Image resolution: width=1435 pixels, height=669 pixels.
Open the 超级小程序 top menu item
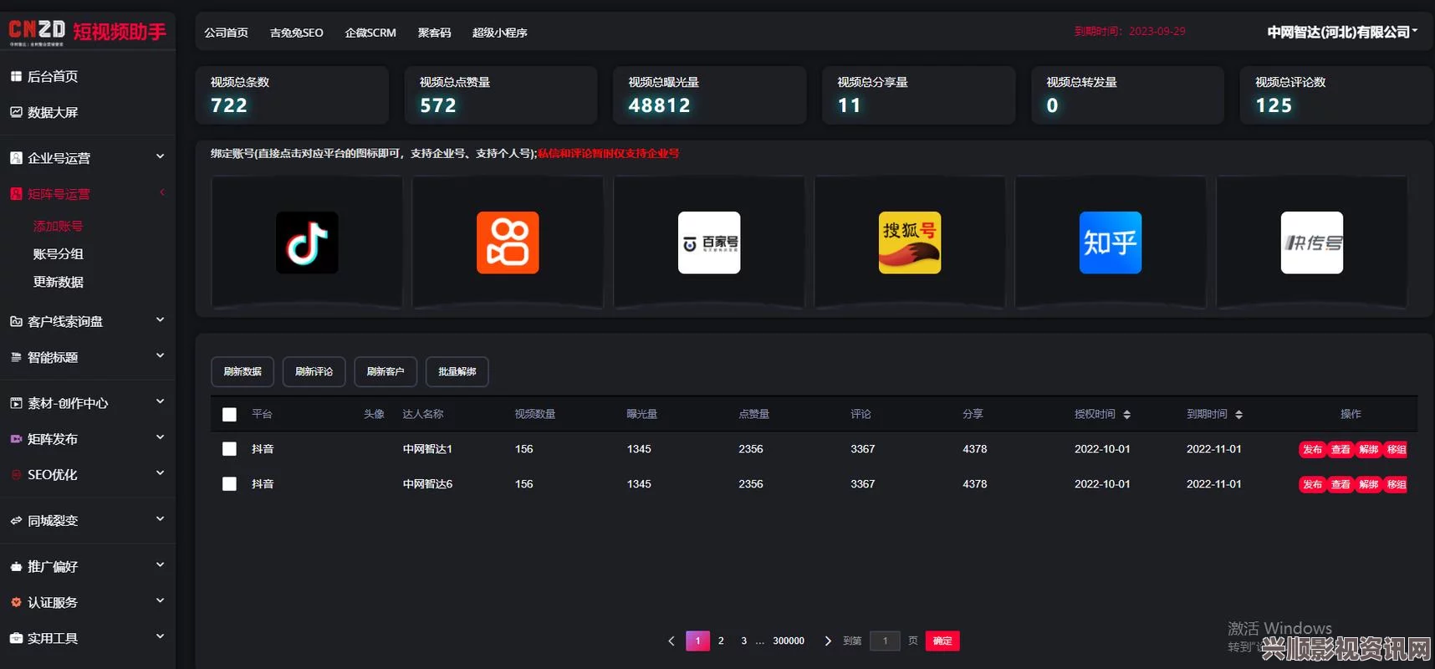pos(499,33)
